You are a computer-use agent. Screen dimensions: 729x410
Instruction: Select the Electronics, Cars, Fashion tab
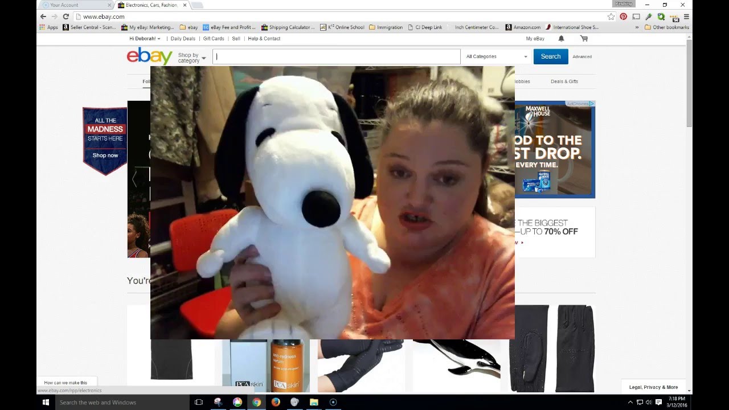[151, 5]
